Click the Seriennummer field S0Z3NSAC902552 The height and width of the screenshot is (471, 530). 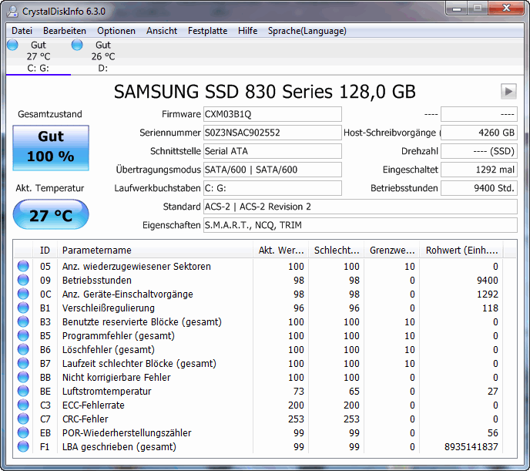[x=273, y=133]
